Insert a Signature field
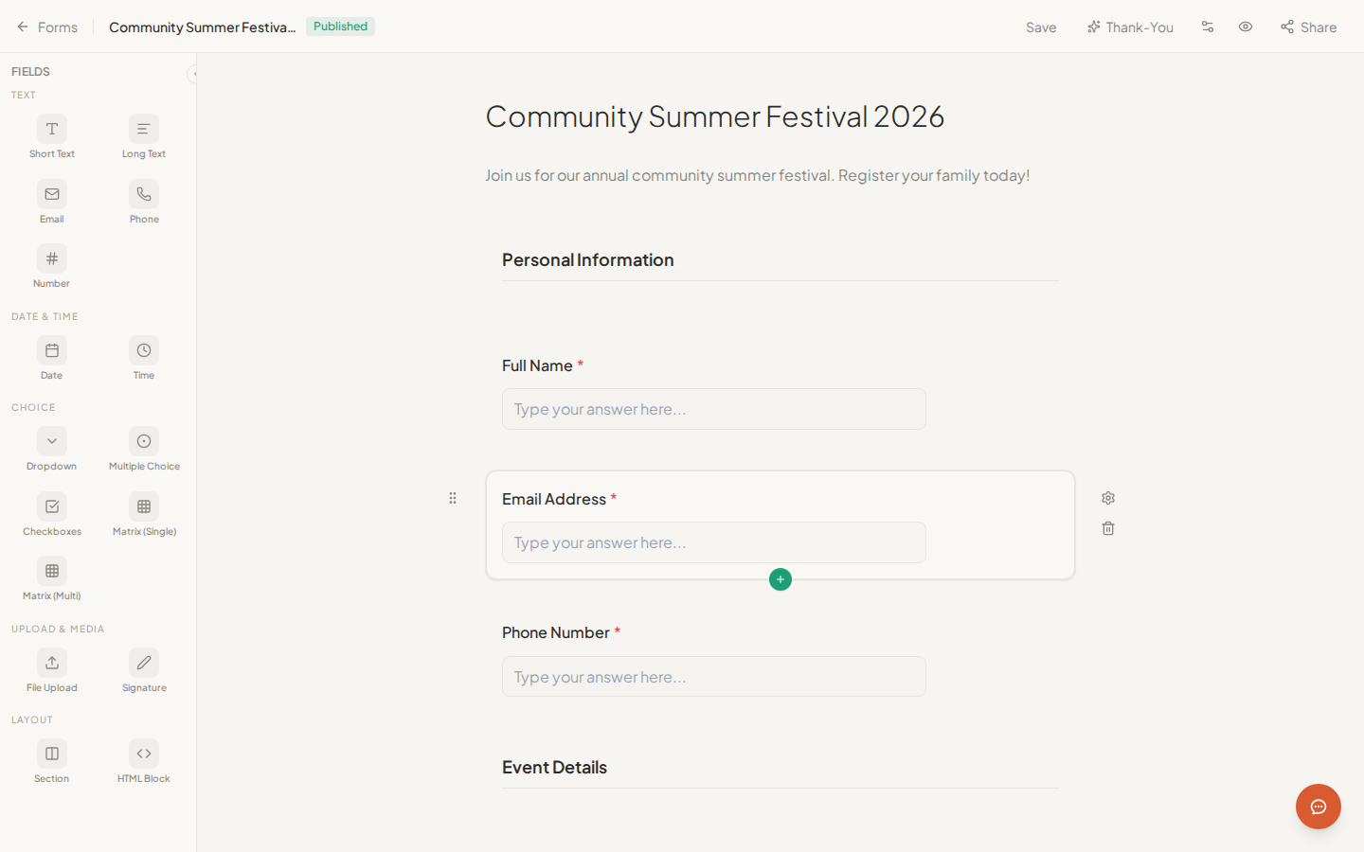Image resolution: width=1364 pixels, height=852 pixels. [143, 669]
